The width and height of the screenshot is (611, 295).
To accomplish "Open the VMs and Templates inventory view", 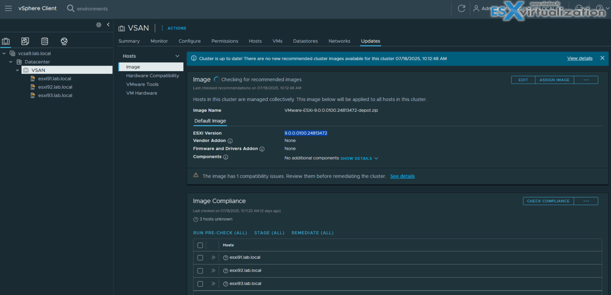I will point(25,41).
